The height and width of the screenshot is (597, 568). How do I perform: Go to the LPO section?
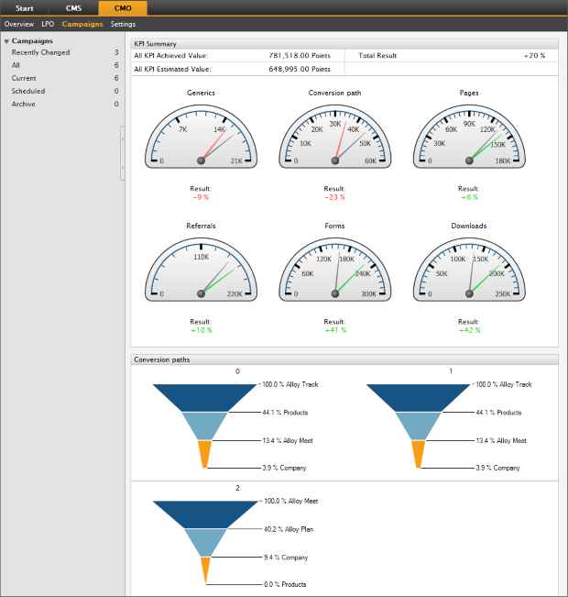(48, 24)
